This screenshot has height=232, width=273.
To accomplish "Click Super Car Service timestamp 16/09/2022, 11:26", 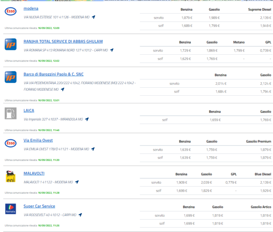I will tap(49, 226).
